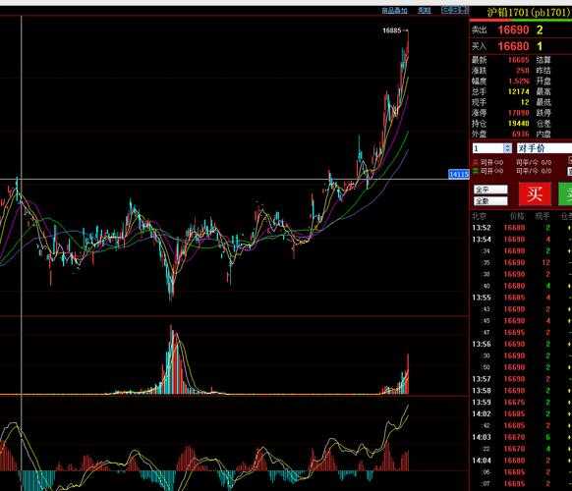Click the red-green bid/ask ratio bar
Image resolution: width=572 pixels, height=491 pixels.
click(521, 20)
